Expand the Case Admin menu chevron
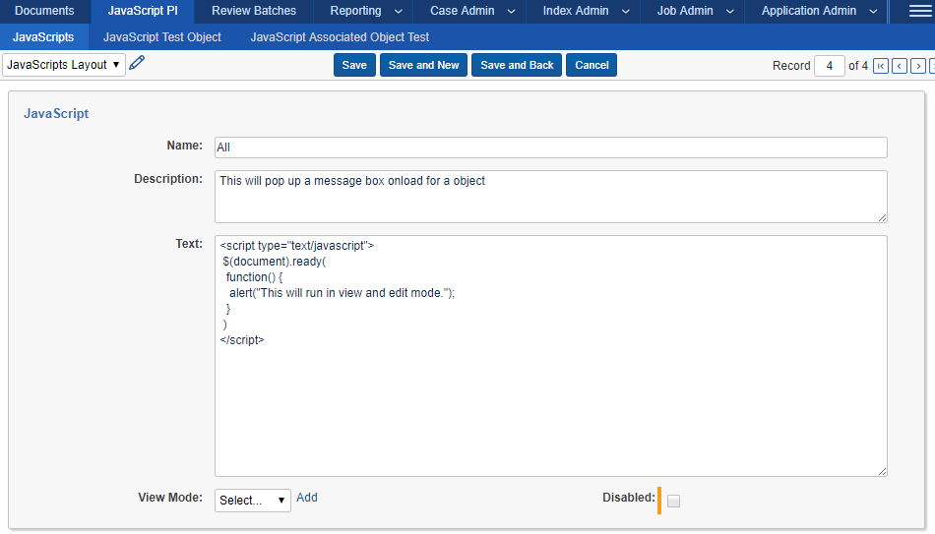This screenshot has height=534, width=935. click(511, 12)
